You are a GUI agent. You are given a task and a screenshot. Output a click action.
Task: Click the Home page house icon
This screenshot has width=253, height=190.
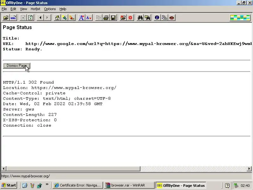click(x=57, y=18)
